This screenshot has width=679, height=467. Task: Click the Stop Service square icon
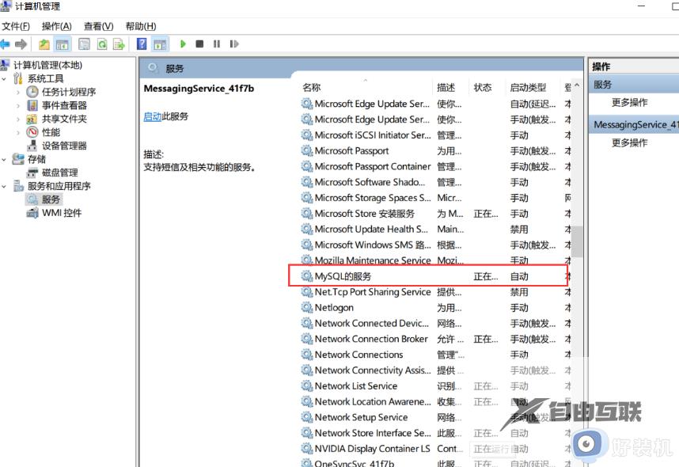click(200, 44)
